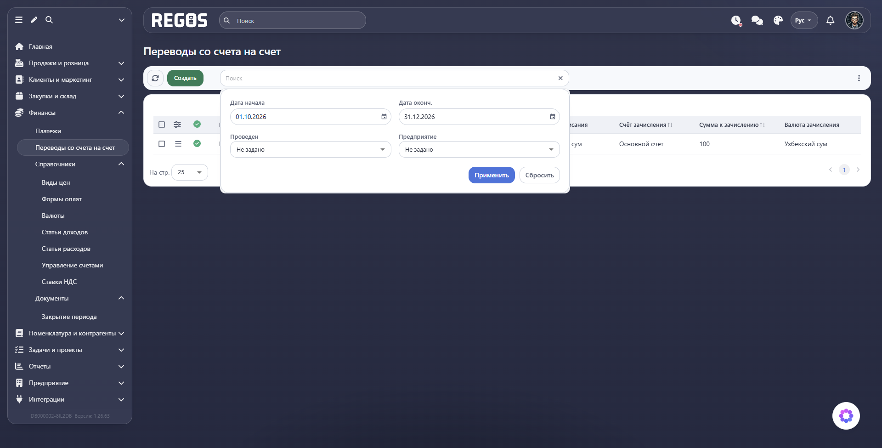The image size is (882, 448).
Task: Toggle the select-all header checkbox
Action: coord(162,125)
